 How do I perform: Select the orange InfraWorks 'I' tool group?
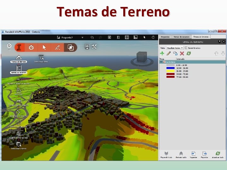click(x=20, y=47)
